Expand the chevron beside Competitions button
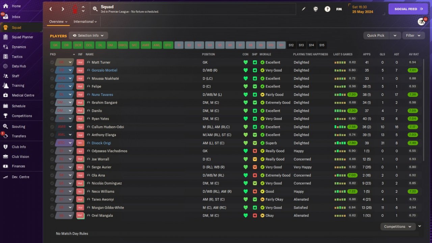The image size is (432, 243). tap(420, 226)
